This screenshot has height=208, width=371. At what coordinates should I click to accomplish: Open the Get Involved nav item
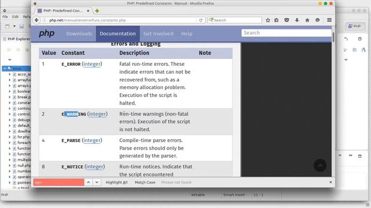point(158,34)
